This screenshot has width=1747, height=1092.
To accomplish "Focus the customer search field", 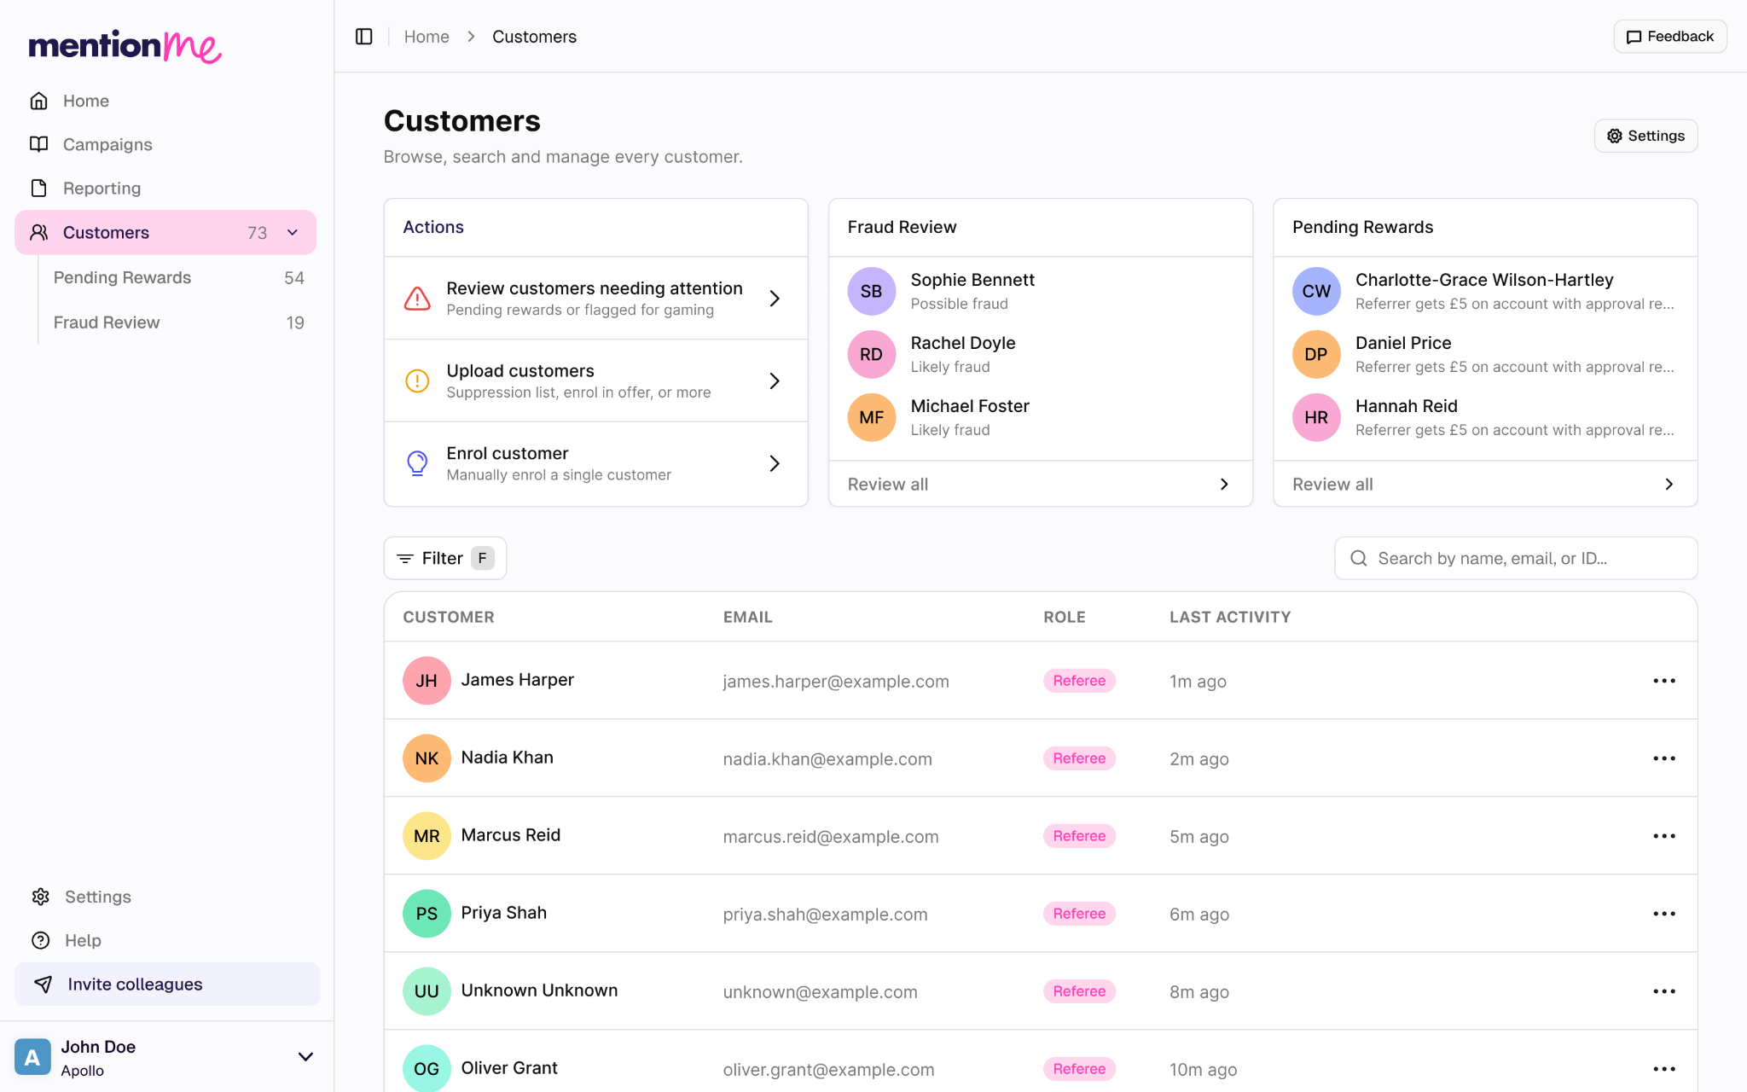I will [1516, 558].
